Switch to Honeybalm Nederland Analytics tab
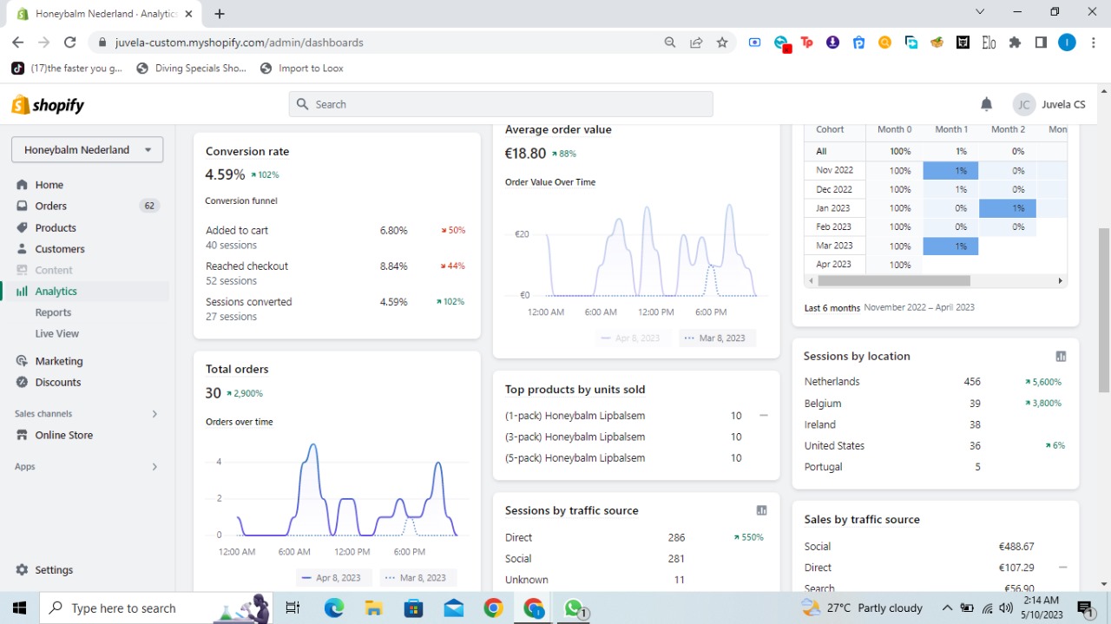The width and height of the screenshot is (1111, 624). pos(106,14)
